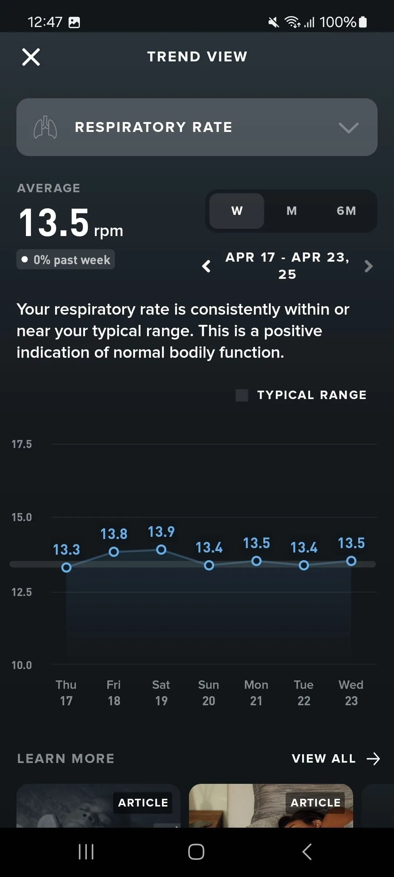The width and height of the screenshot is (394, 877).
Task: Close the Trend View screen
Action: coord(31,57)
